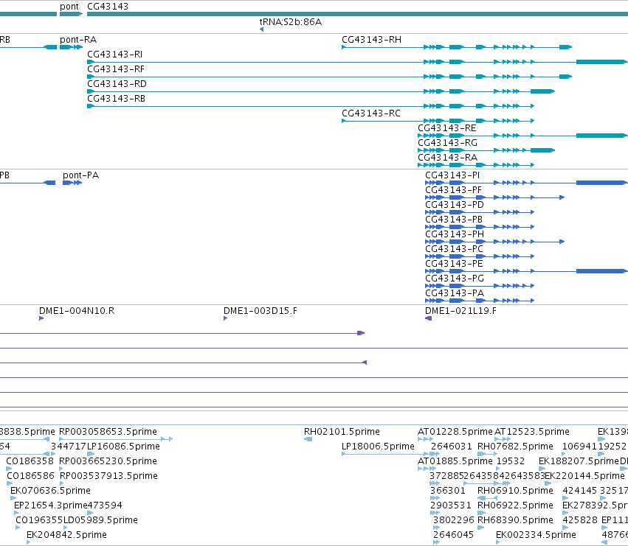Select protein CG43143-PA label

coord(455,293)
